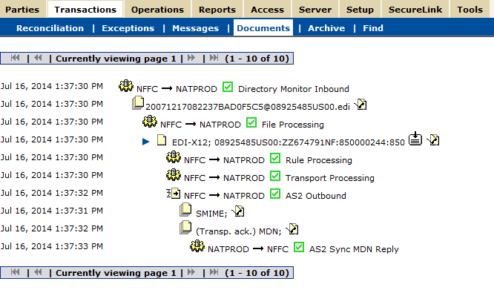Click gear icon of Rule Processing row
Viewport: 494px width, 290px height.
click(174, 156)
